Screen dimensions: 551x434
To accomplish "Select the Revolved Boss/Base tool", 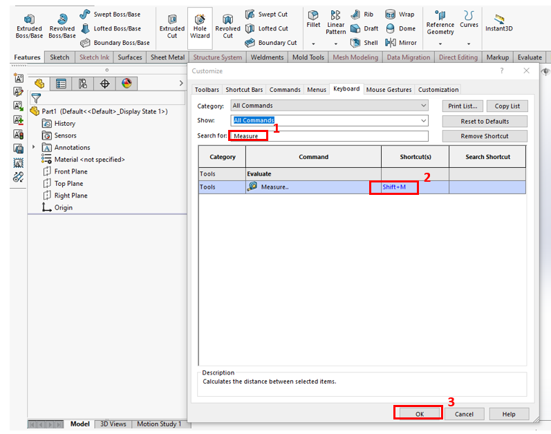I will [62, 26].
